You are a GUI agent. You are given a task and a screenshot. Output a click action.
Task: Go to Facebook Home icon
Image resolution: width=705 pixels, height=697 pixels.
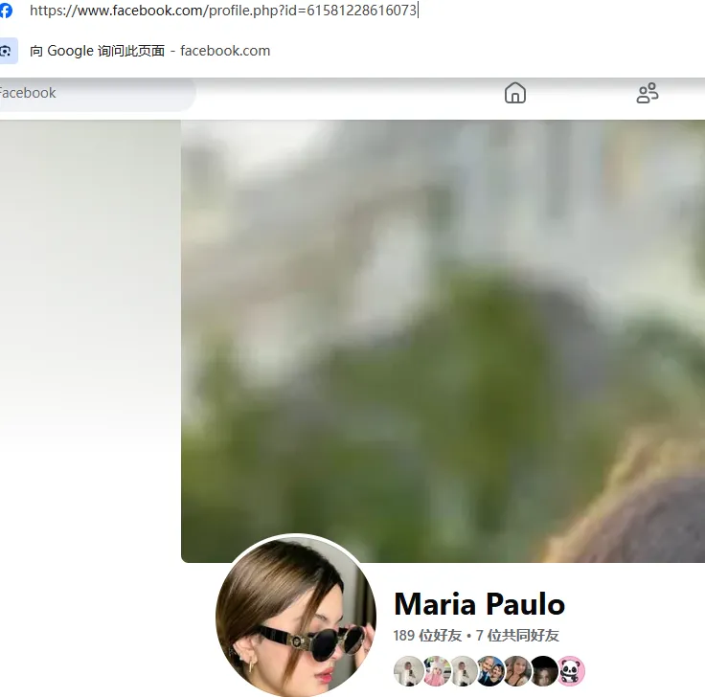click(x=515, y=93)
